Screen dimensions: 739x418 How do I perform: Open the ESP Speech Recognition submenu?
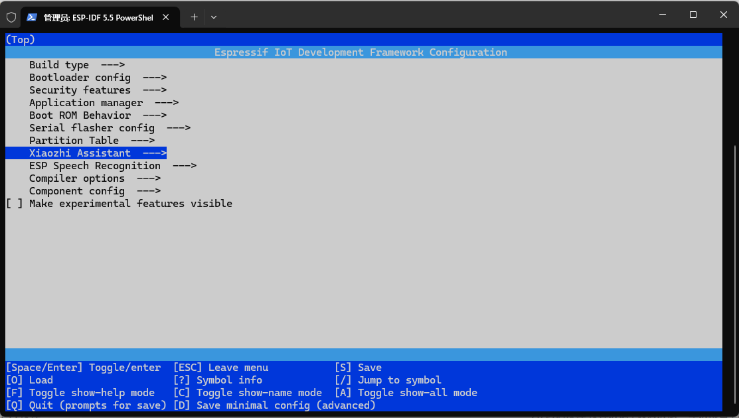(x=113, y=166)
